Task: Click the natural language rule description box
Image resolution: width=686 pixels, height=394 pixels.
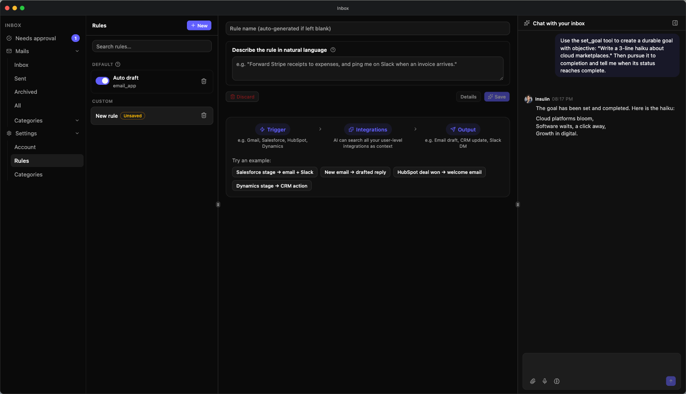Action: [368, 69]
